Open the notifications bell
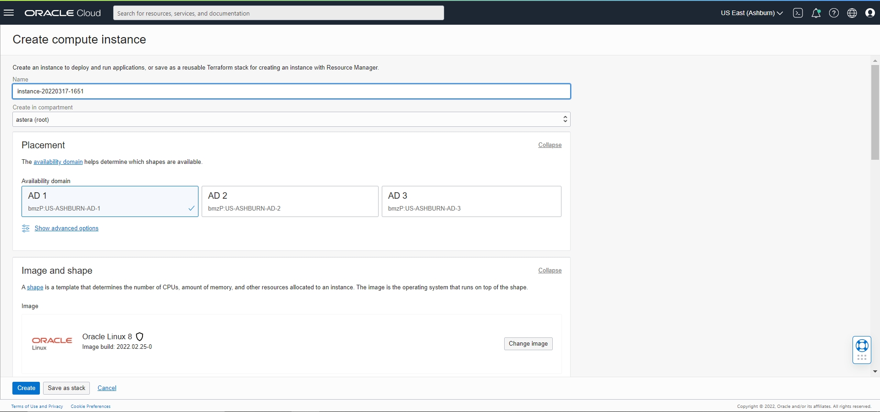880x412 pixels. (816, 13)
